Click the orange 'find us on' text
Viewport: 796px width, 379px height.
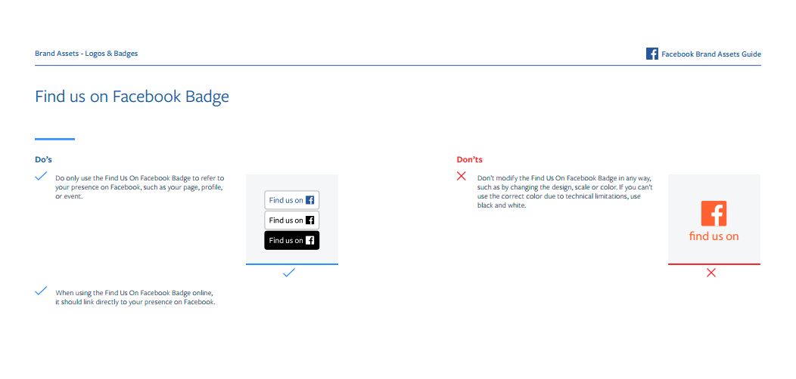pos(714,236)
